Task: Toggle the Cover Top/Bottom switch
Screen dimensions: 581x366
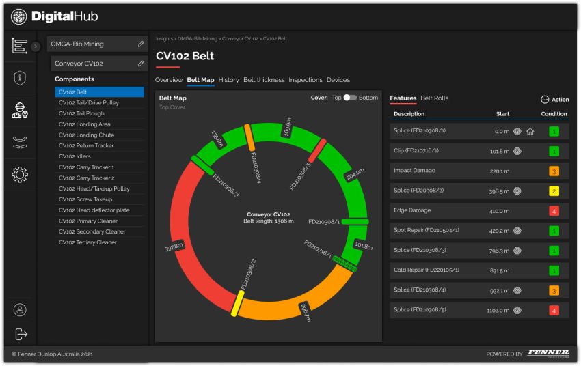Action: pyautogui.click(x=350, y=98)
